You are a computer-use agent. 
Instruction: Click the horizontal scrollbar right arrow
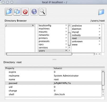coord(100,54)
